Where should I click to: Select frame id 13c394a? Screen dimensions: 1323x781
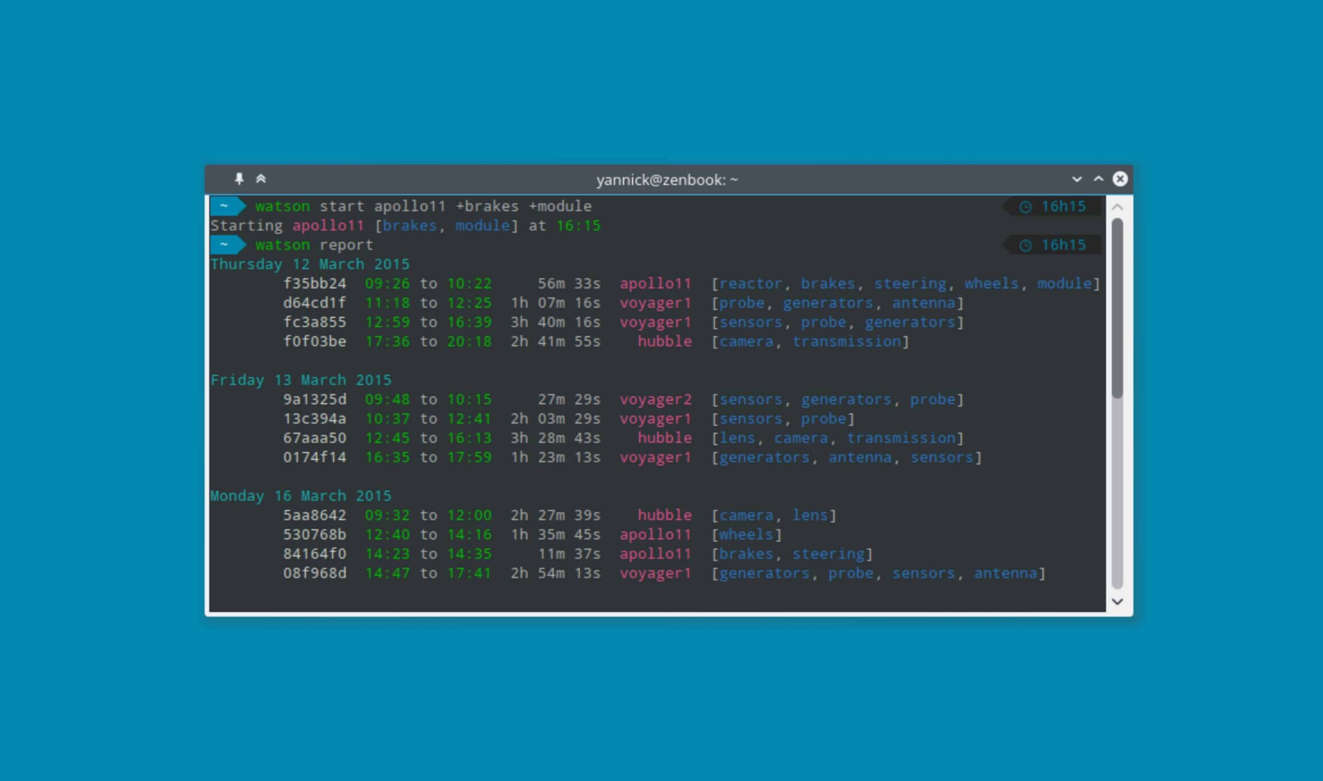point(315,419)
